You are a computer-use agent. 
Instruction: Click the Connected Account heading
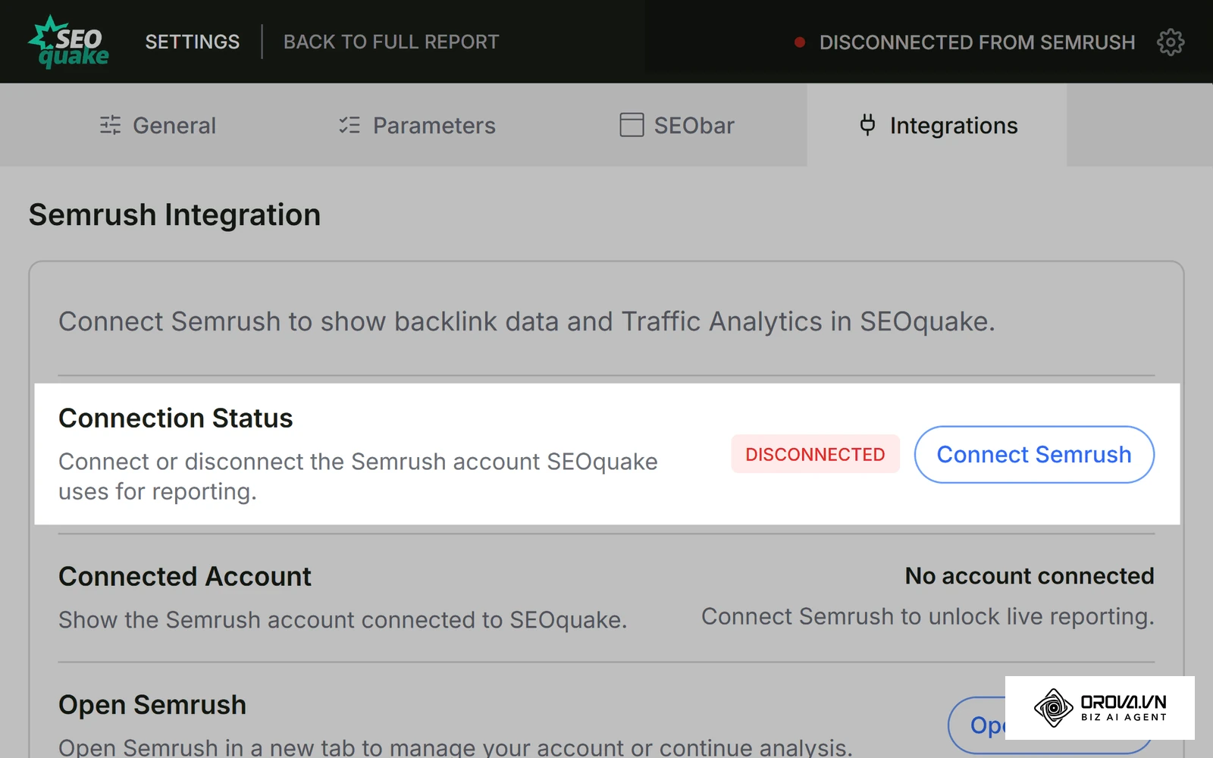coord(185,577)
